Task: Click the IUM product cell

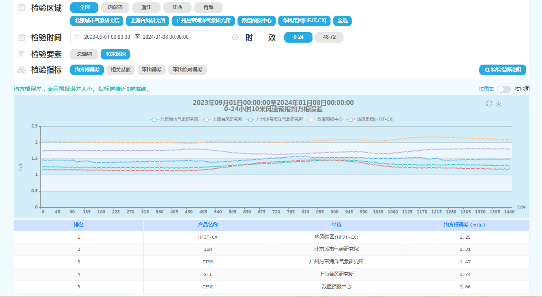Action: 208,249
